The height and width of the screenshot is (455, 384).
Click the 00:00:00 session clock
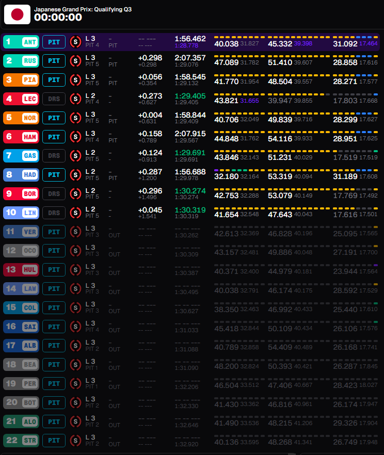(58, 18)
